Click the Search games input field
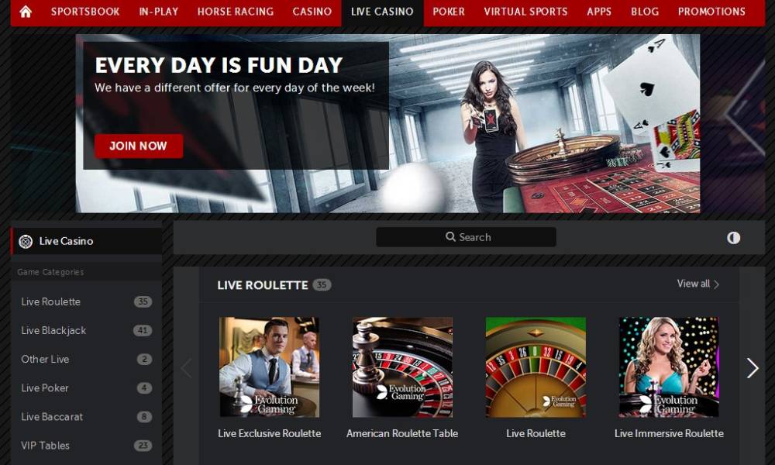775x465 pixels. click(x=466, y=237)
